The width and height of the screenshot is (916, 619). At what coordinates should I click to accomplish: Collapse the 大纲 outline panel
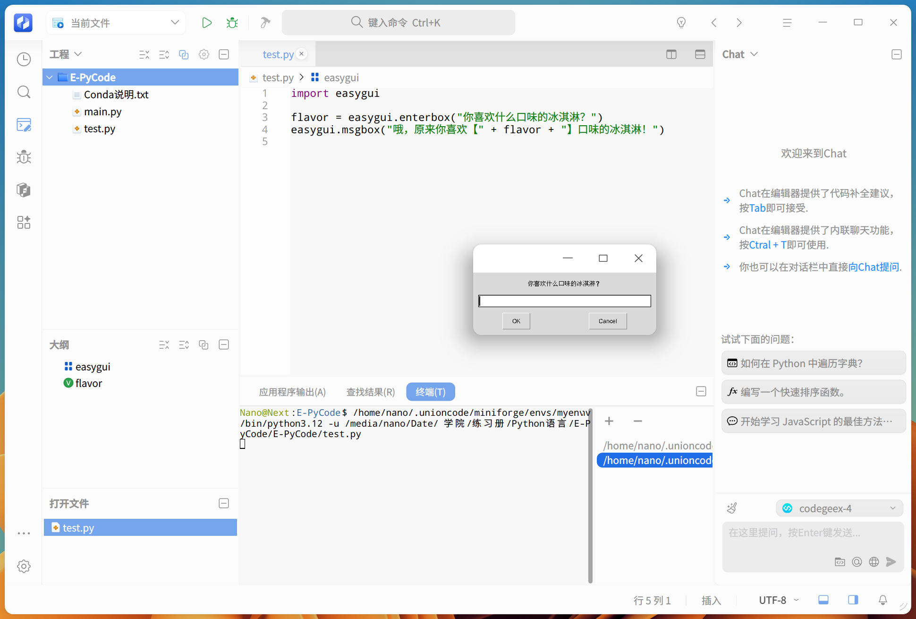[x=224, y=344]
